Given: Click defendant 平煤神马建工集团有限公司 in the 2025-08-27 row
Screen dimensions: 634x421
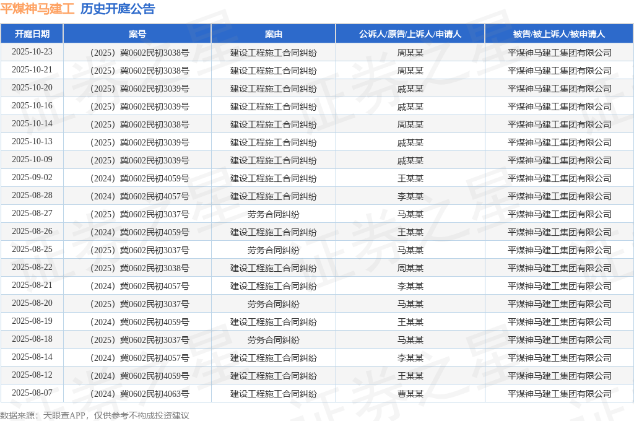Looking at the screenshot, I should [x=559, y=214].
